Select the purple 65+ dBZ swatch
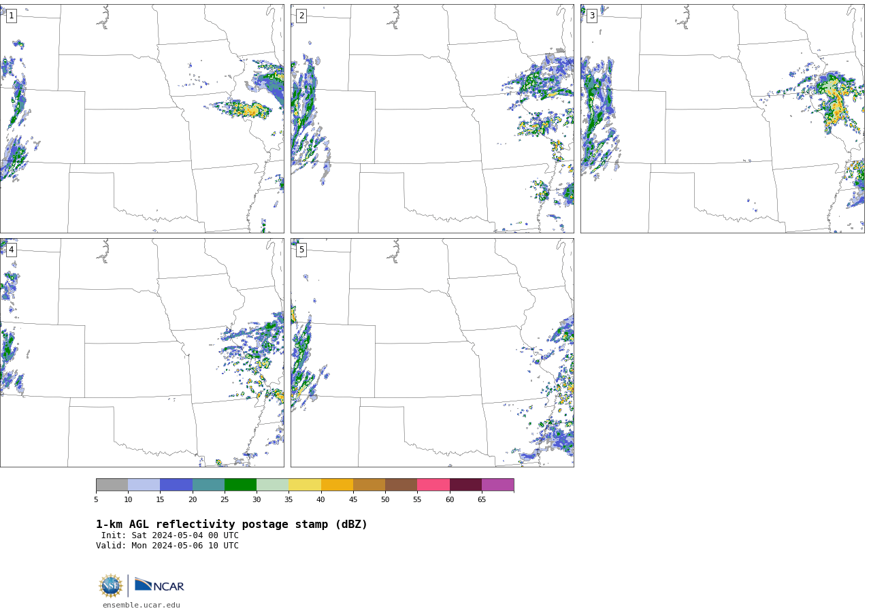This screenshot has height=613, width=871. (497, 484)
